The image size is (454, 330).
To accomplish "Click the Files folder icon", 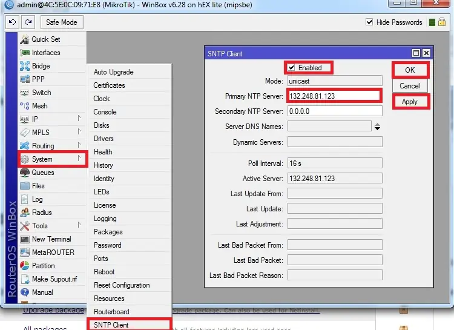I will (x=25, y=186).
